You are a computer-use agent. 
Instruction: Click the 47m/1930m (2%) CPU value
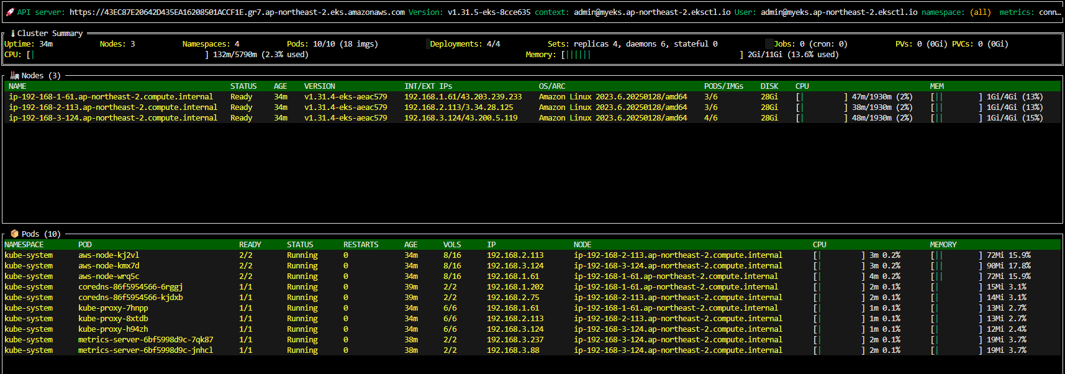pos(882,96)
